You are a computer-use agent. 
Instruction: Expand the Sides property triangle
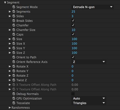pyautogui.click(x=10, y=16)
